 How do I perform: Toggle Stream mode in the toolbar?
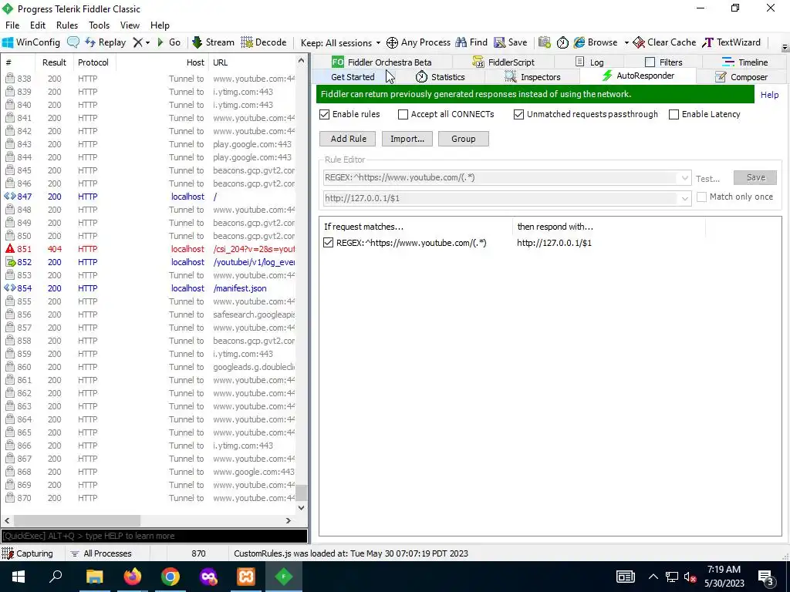pos(213,42)
